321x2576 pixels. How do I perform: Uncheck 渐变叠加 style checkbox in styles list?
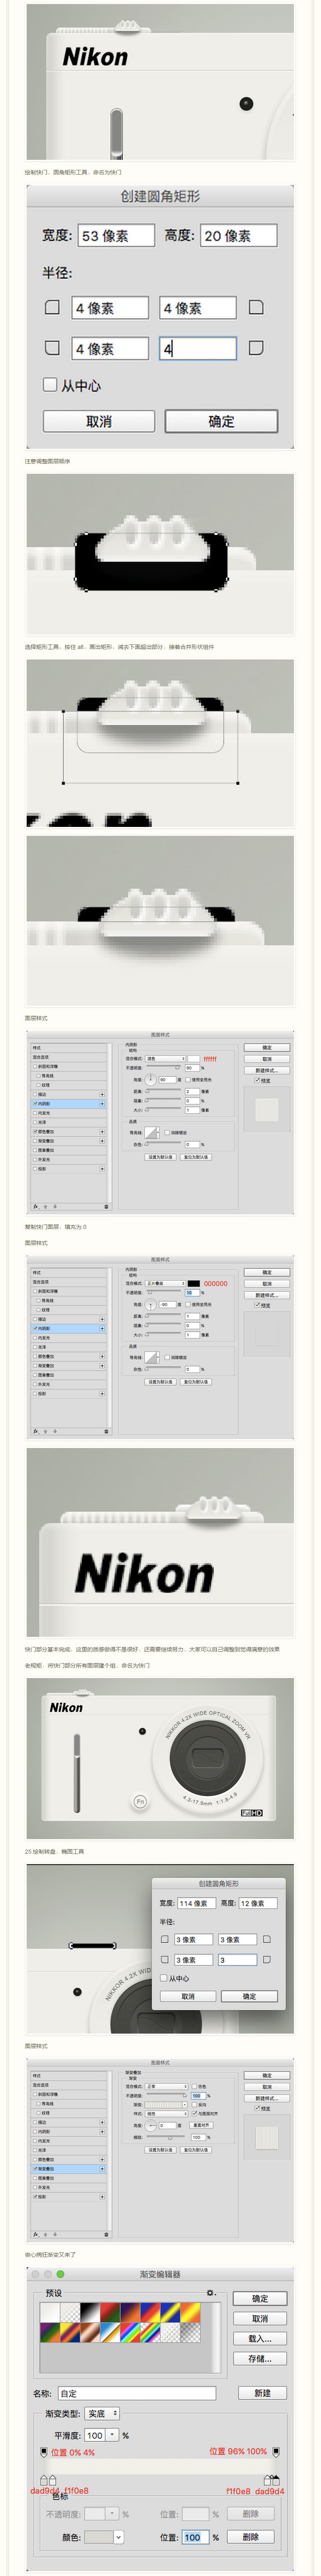pyautogui.click(x=35, y=2169)
